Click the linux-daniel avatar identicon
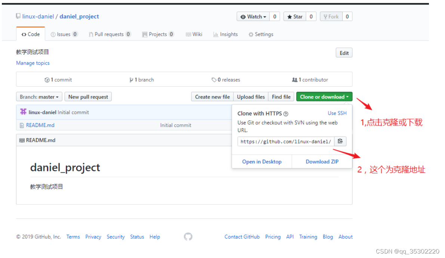Viewport: 445px width, 258px height. coord(23,112)
